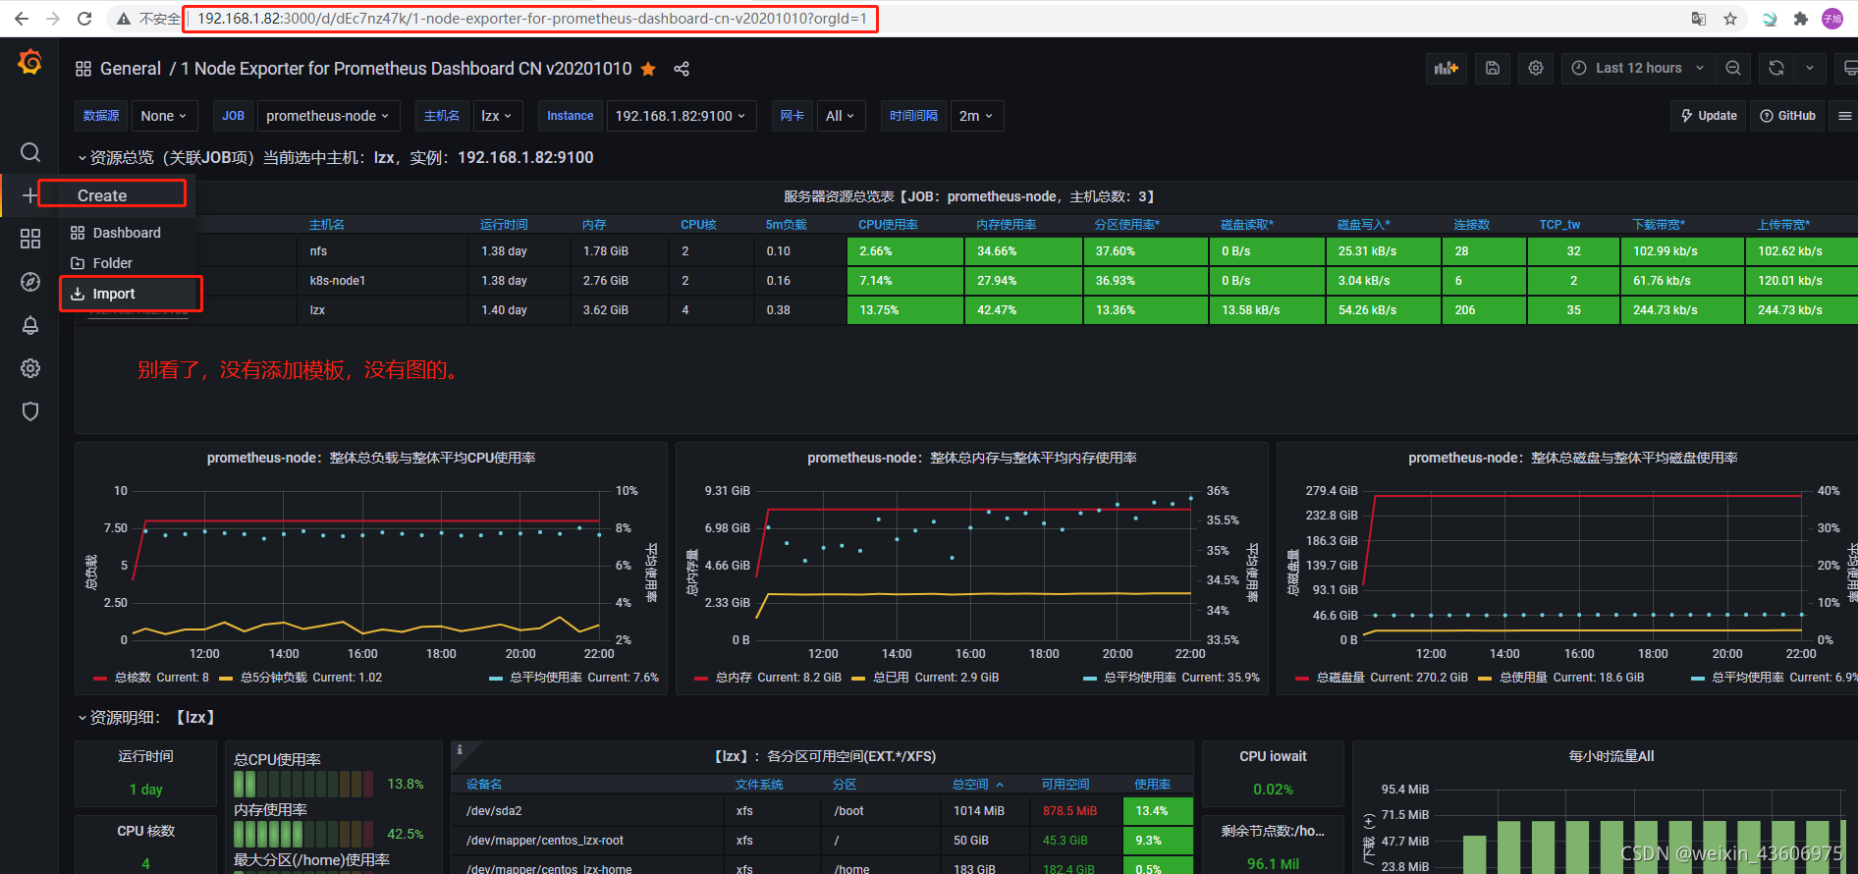This screenshot has width=1858, height=874.
Task: Click the browser back arrow
Action: [22, 19]
